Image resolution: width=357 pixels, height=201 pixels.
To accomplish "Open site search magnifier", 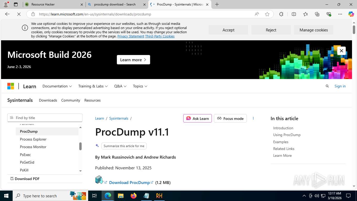I will click(327, 86).
